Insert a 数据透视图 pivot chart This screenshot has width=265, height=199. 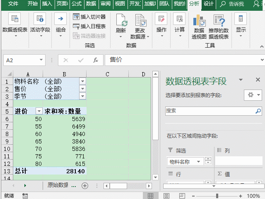click(199, 27)
